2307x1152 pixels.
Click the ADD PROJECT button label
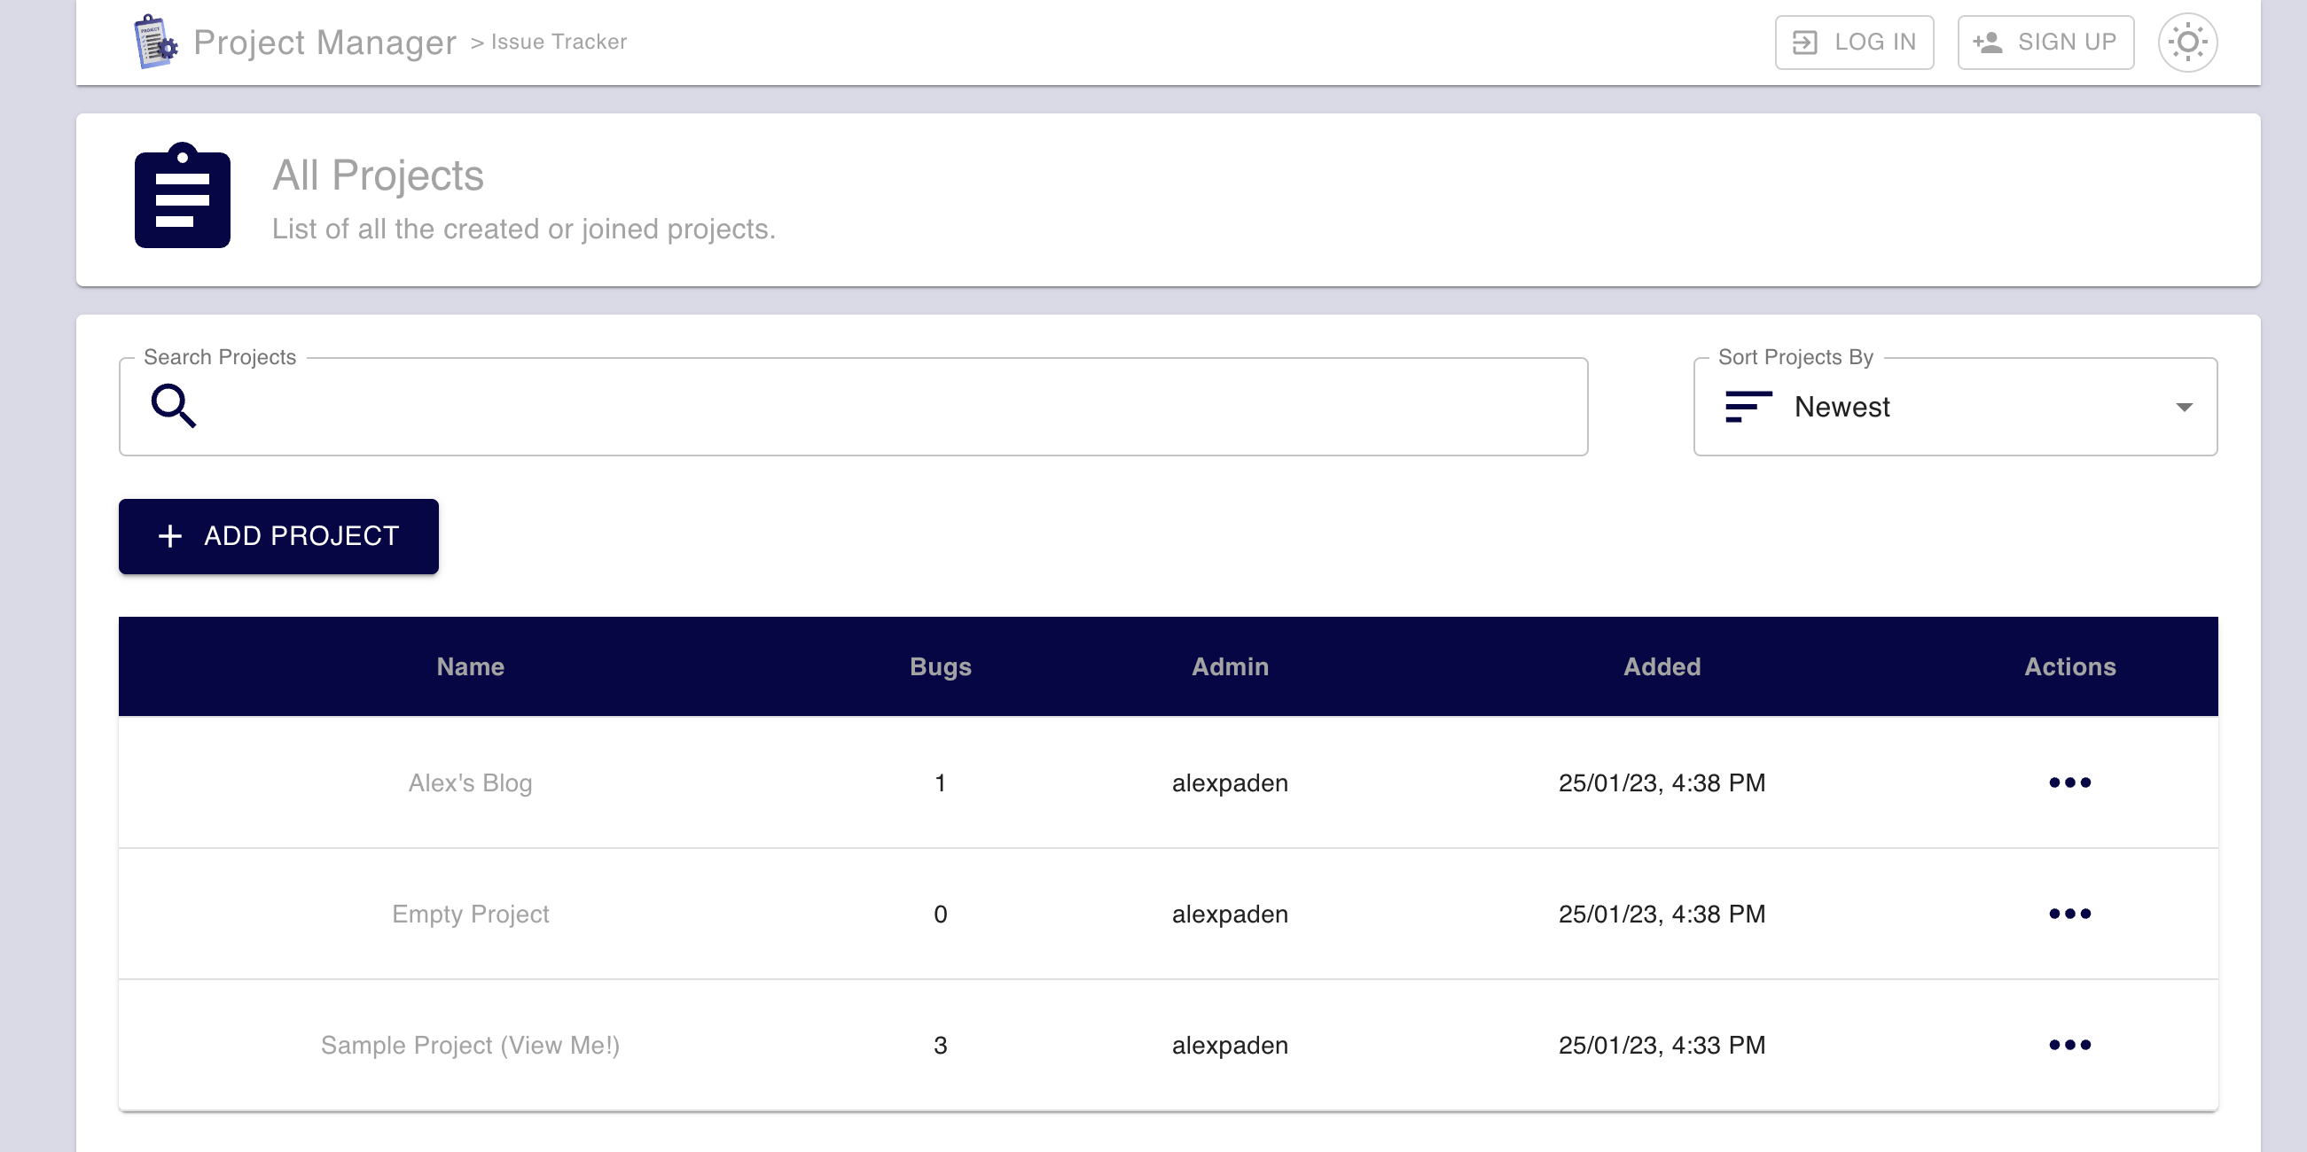point(301,535)
